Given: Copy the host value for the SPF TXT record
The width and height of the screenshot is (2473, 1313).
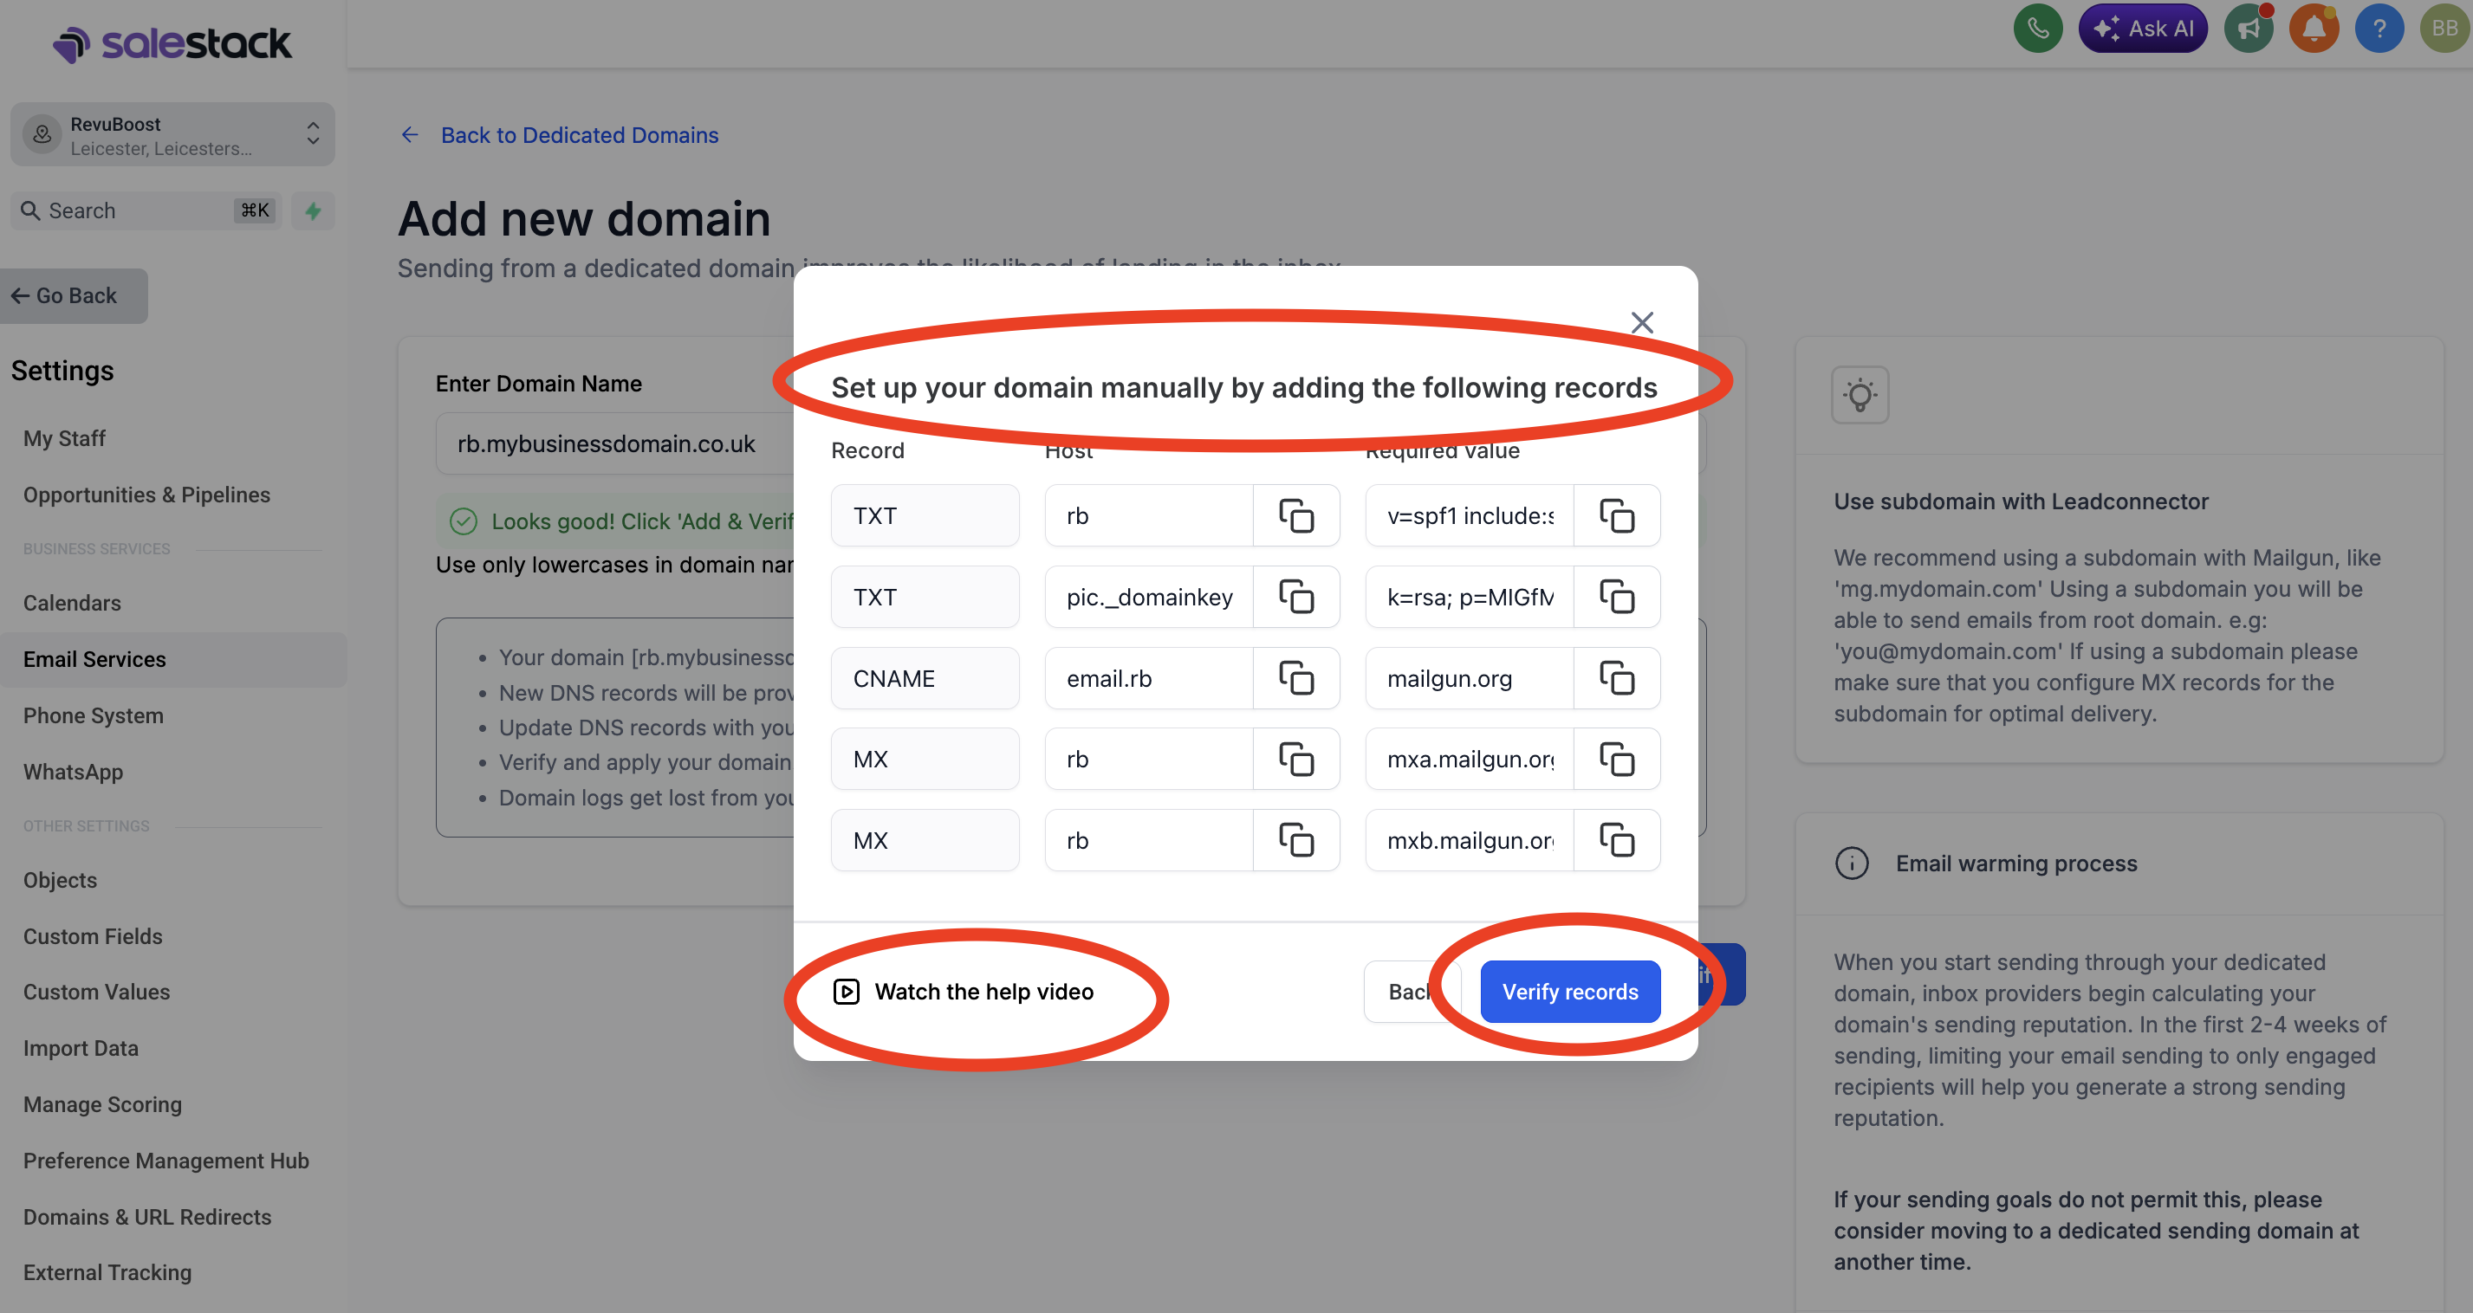Looking at the screenshot, I should pos(1295,515).
